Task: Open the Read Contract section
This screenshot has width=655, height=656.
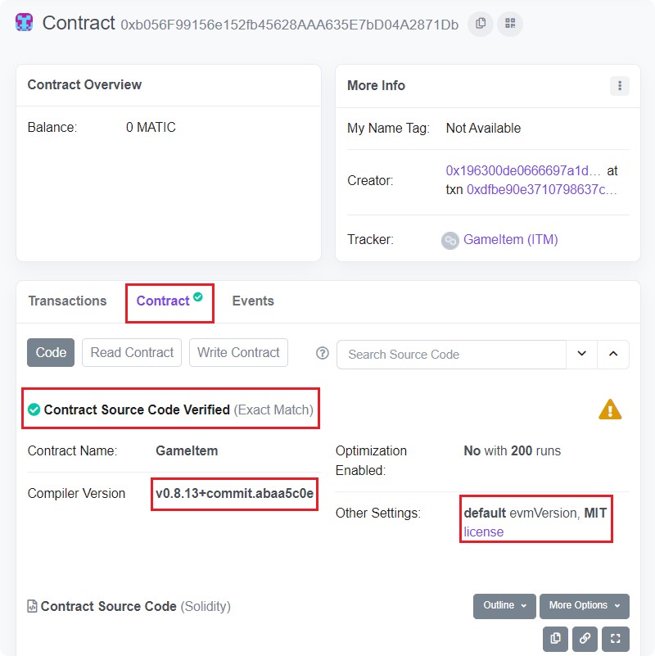Action: [132, 353]
